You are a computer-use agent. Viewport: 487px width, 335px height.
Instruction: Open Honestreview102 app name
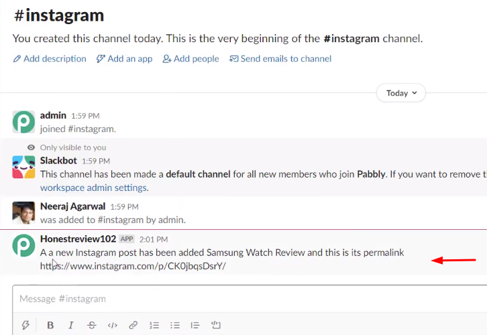tap(78, 239)
